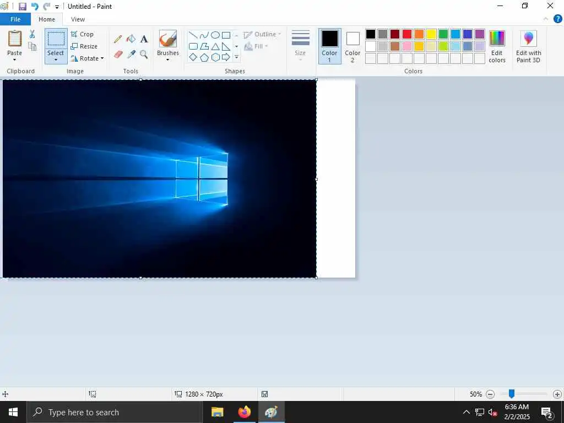Open the notification center icon
The height and width of the screenshot is (423, 564).
[547, 412]
